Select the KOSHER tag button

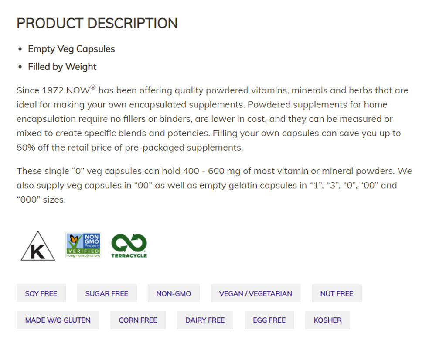(x=327, y=320)
